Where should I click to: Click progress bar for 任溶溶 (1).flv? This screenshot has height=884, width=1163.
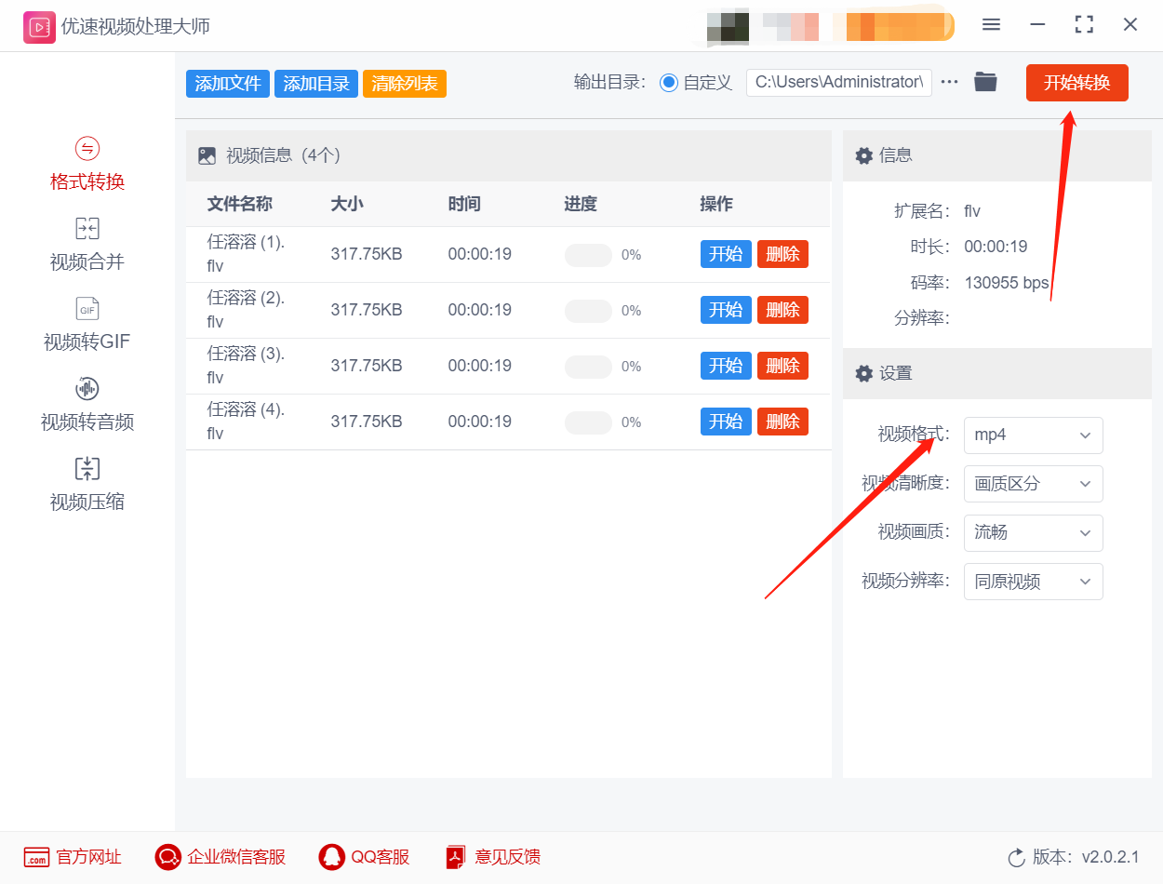tap(588, 255)
